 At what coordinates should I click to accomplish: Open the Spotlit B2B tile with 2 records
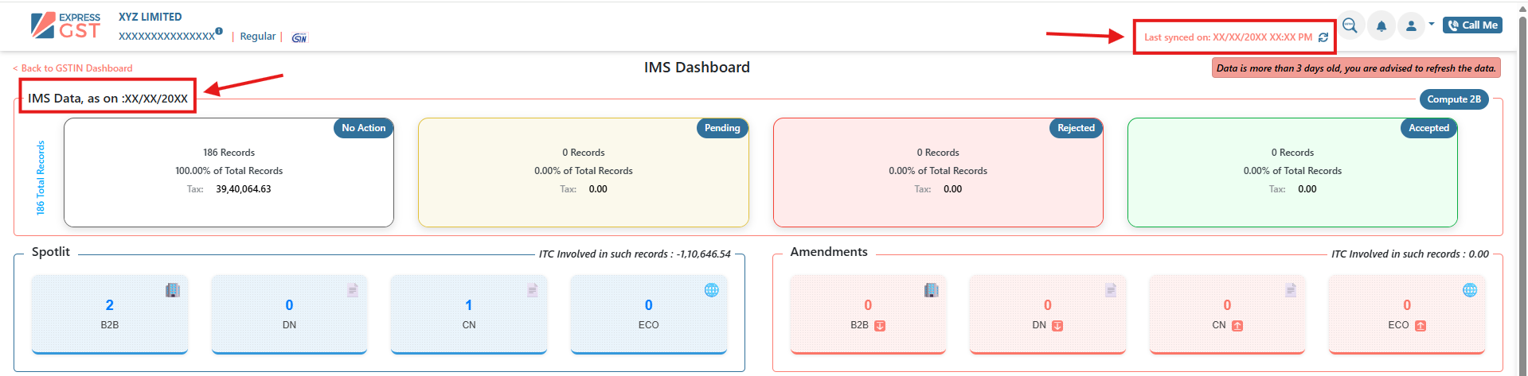click(110, 314)
